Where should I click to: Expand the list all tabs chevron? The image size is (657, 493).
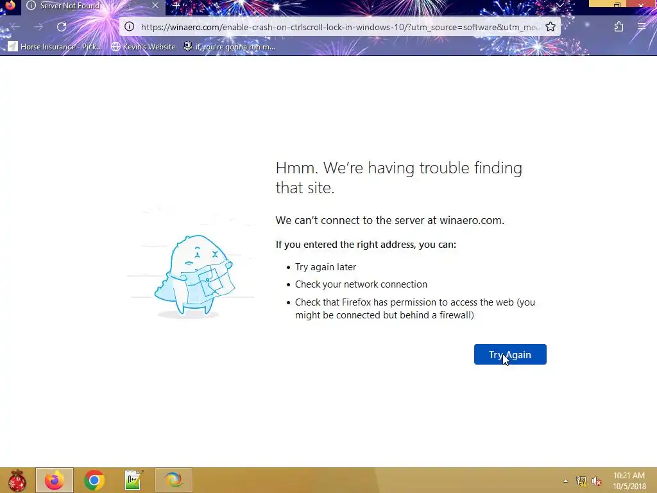click(x=559, y=5)
